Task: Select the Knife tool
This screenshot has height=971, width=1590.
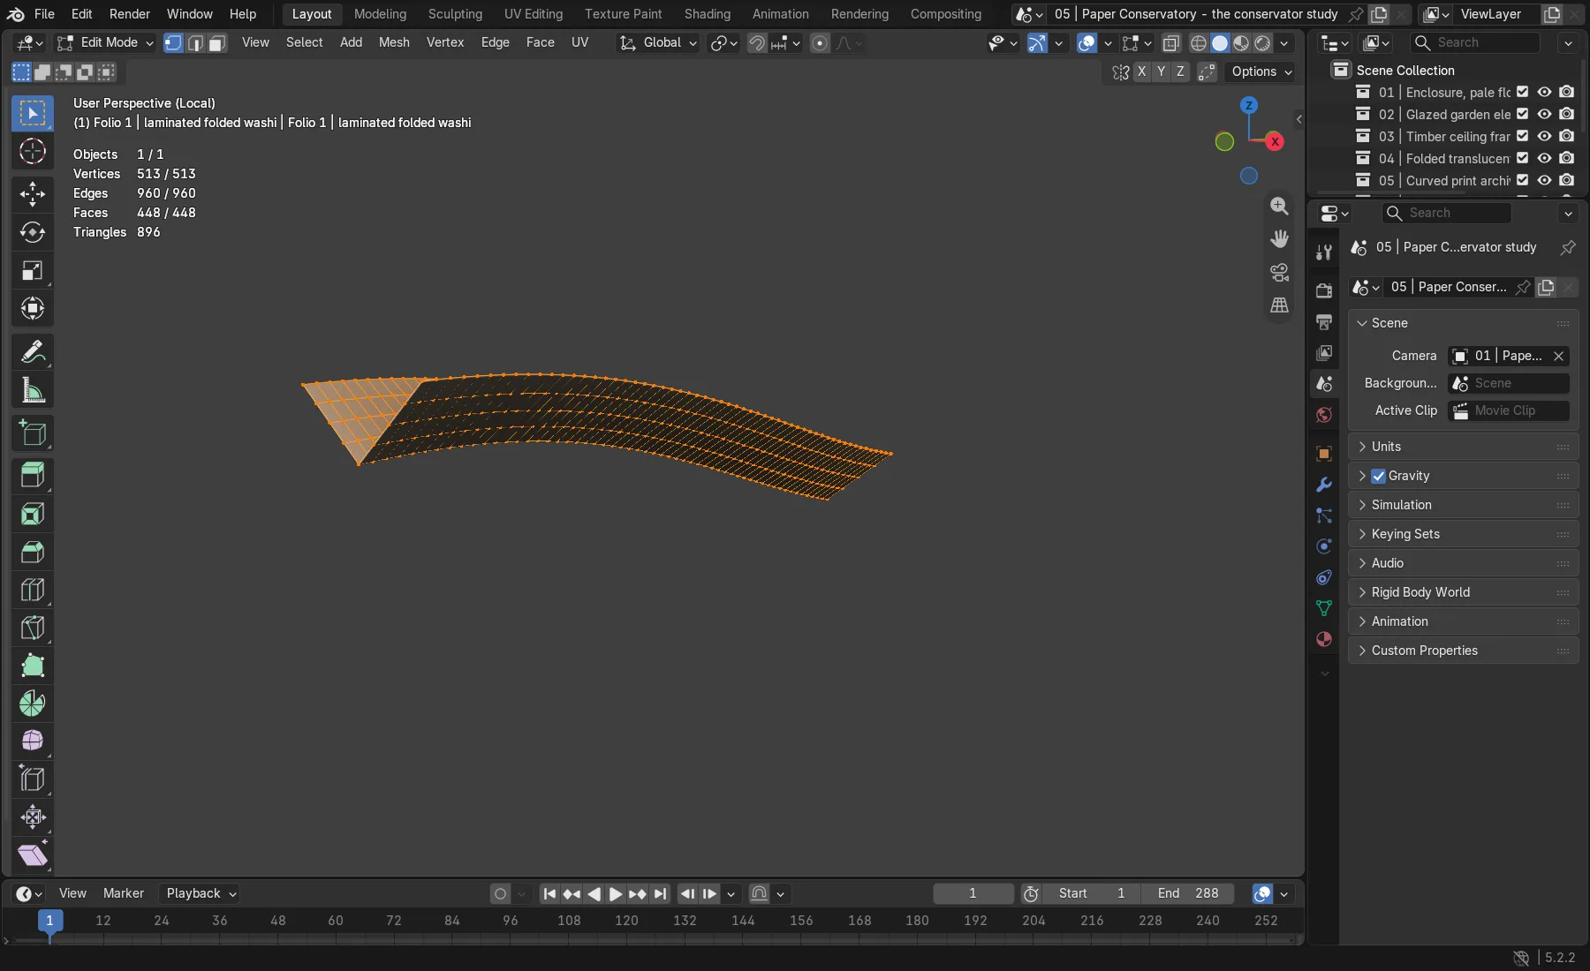Action: coord(33,628)
